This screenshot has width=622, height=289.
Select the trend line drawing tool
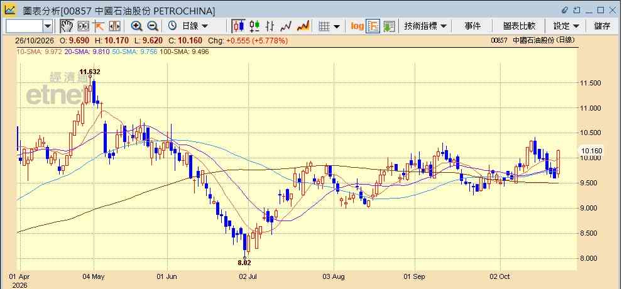pos(99,26)
